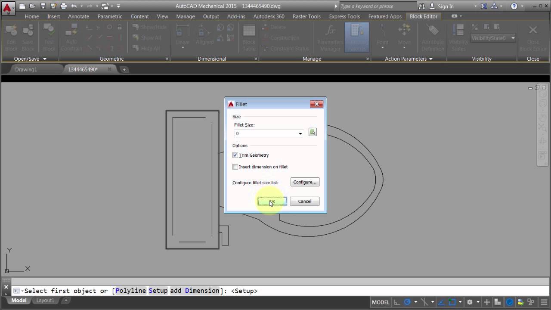Image resolution: width=551 pixels, height=310 pixels.
Task: Switch to the Annotate ribbon tab
Action: [79, 16]
